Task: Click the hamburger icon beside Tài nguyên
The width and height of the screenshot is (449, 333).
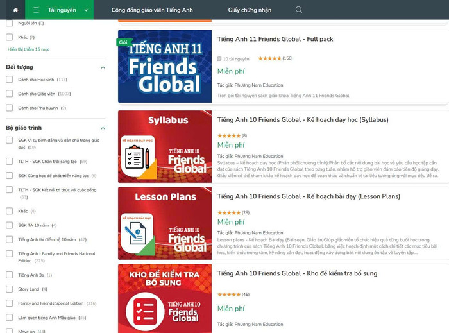Action: [36, 10]
